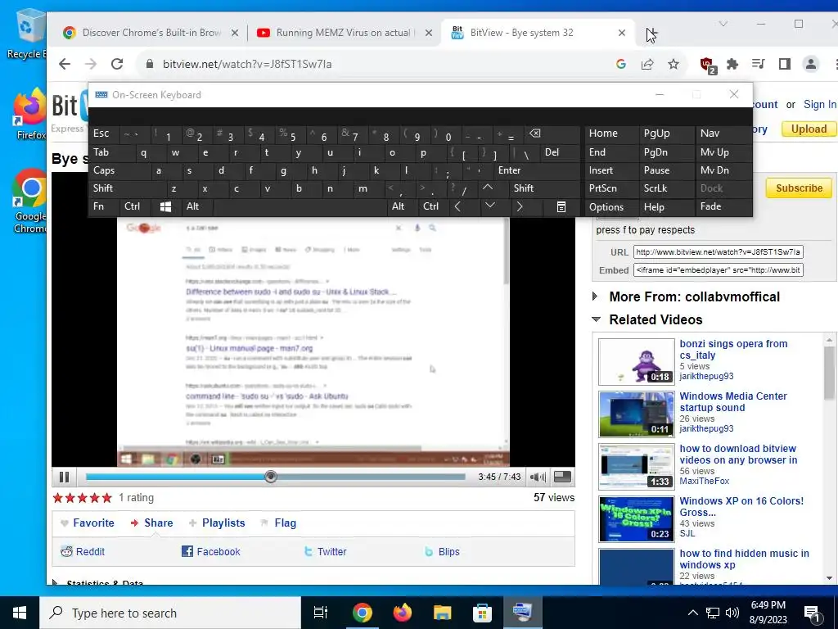Open the Favorite tab under the video
This screenshot has height=629, width=838.
point(87,523)
